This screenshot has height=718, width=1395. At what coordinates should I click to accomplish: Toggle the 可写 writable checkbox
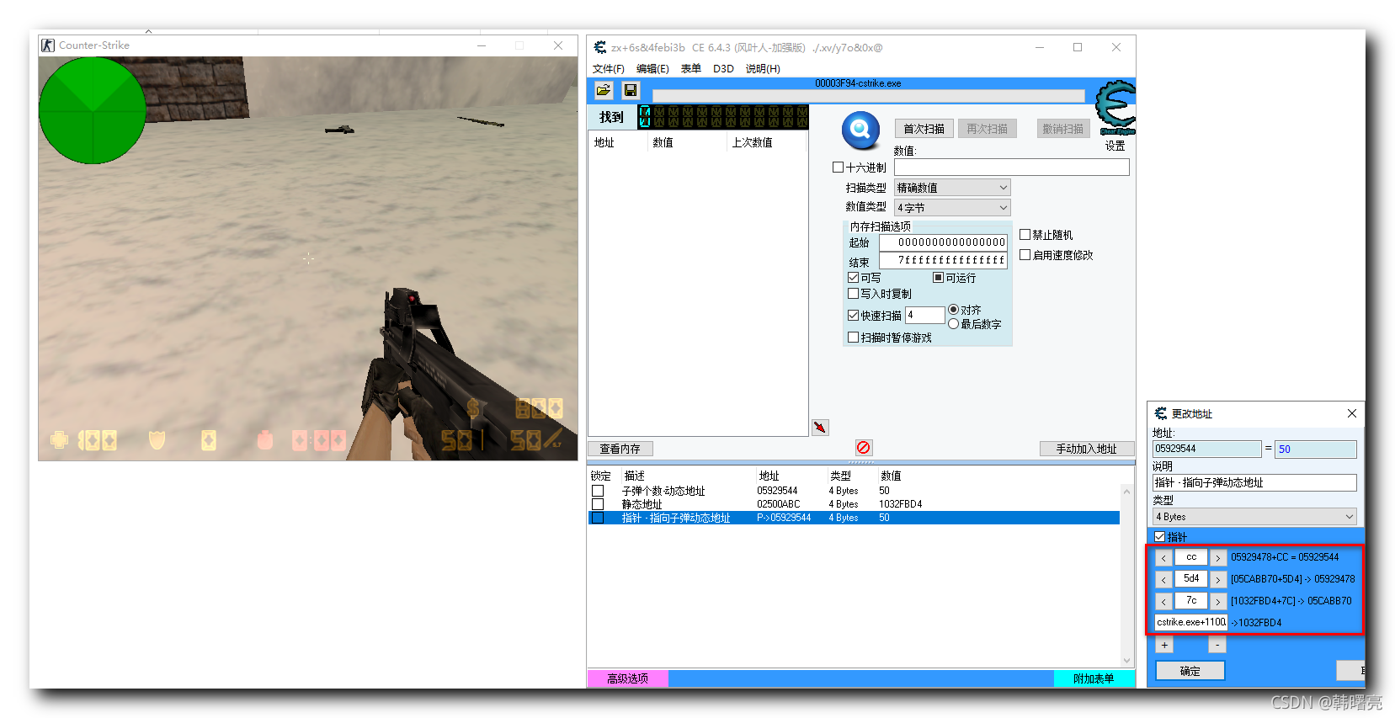pyautogui.click(x=853, y=278)
